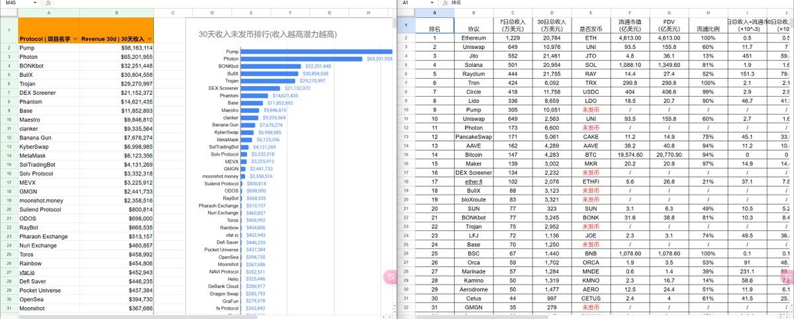Viewport: 794px width, 319px height.
Task: Click the fx function icon beside M45
Action: 48,3
